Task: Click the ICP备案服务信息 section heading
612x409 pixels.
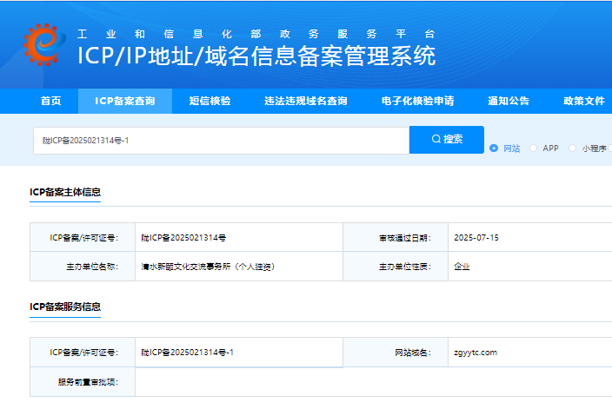Action: point(65,307)
